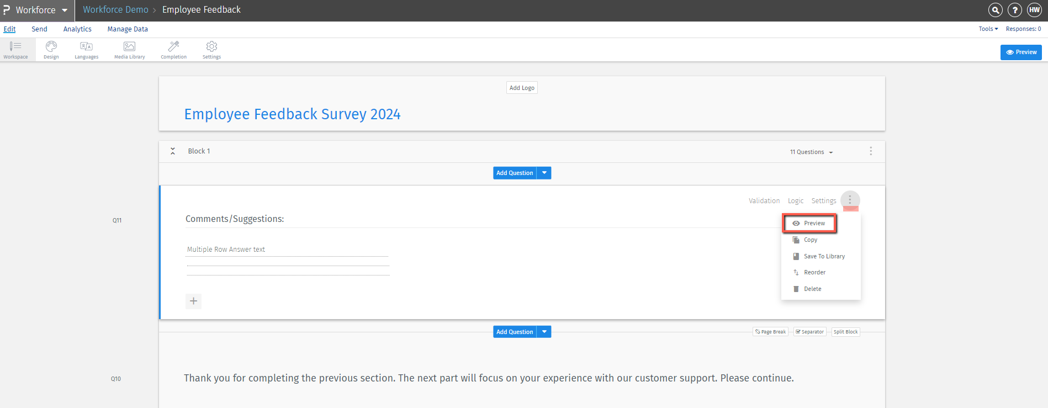Click the Multiple Row Answer text field
This screenshot has height=408, width=1048.
coord(288,250)
